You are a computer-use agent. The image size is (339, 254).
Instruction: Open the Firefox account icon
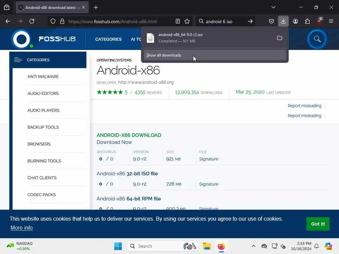(295, 21)
